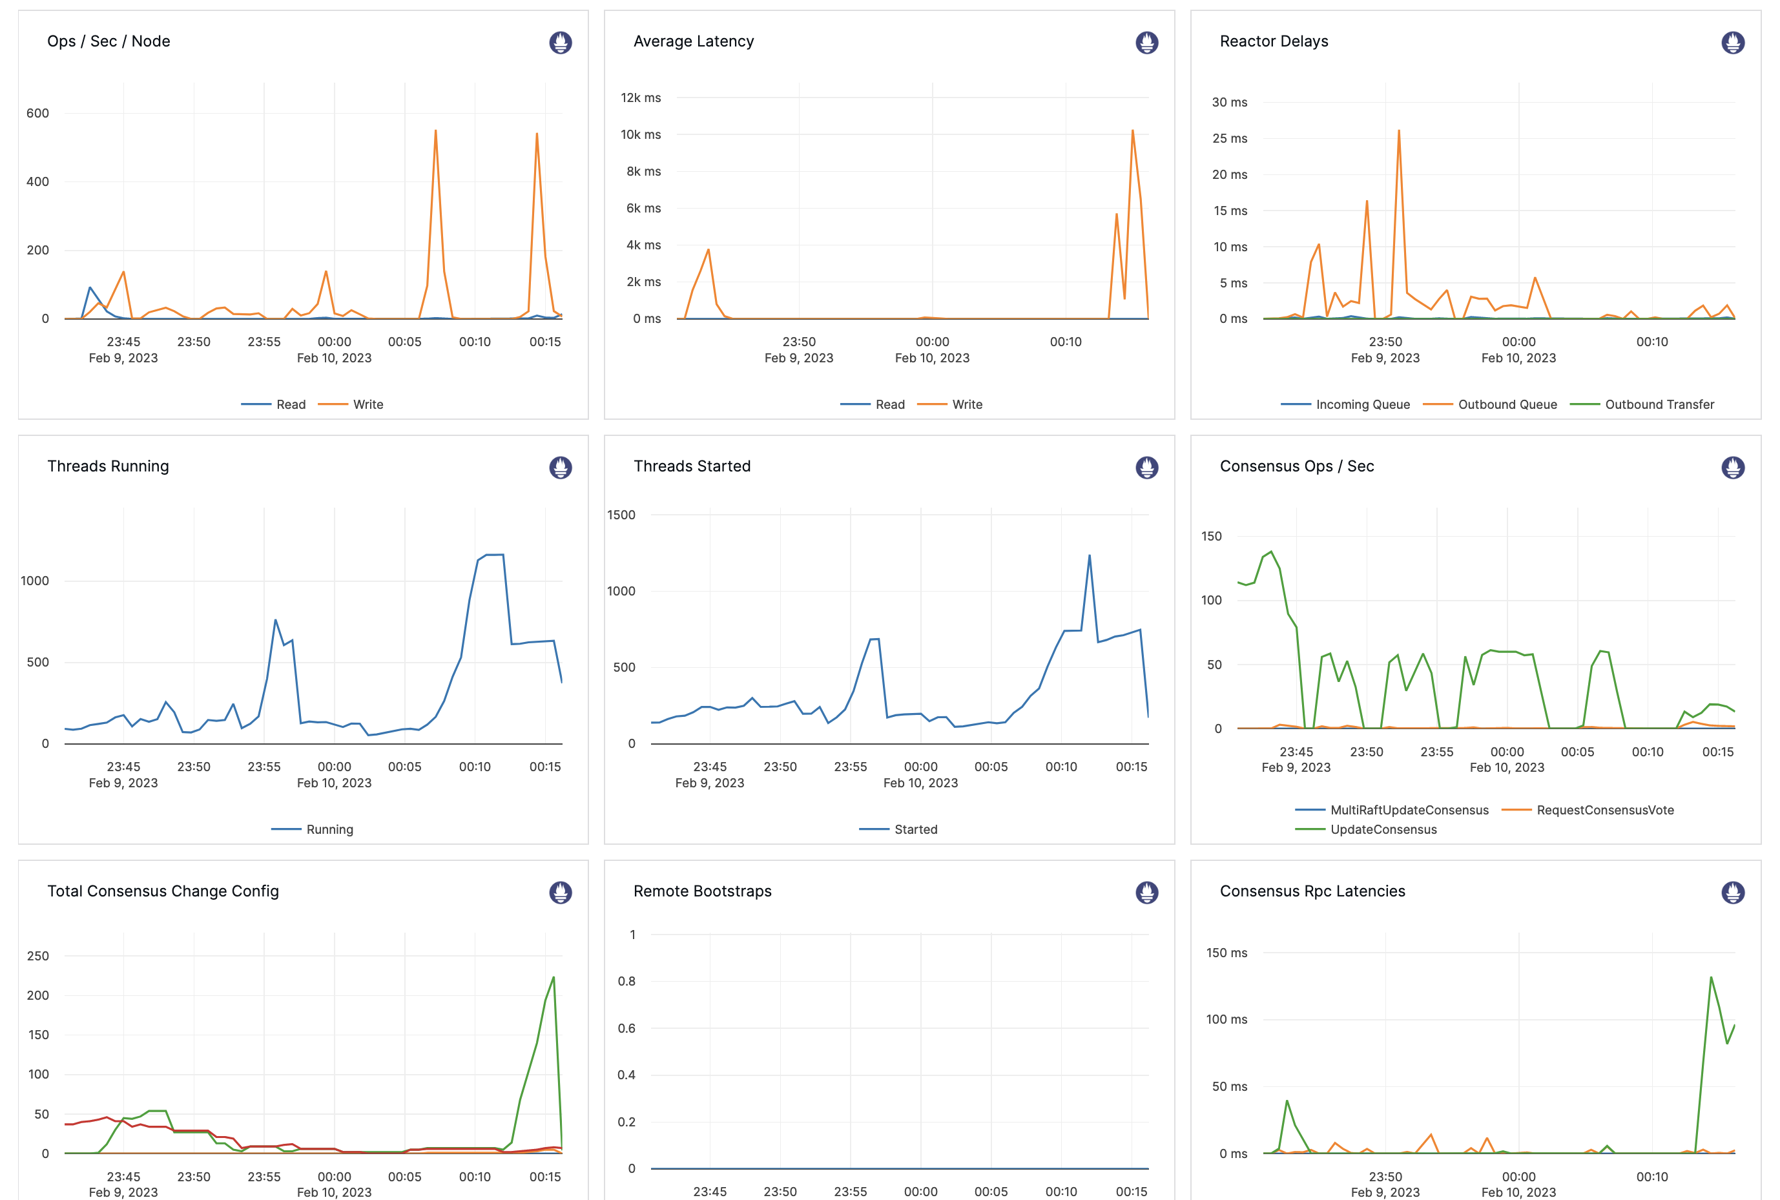Click the Total Consensus Change Config title
Viewport: 1780px width, 1200px height.
pyautogui.click(x=163, y=891)
